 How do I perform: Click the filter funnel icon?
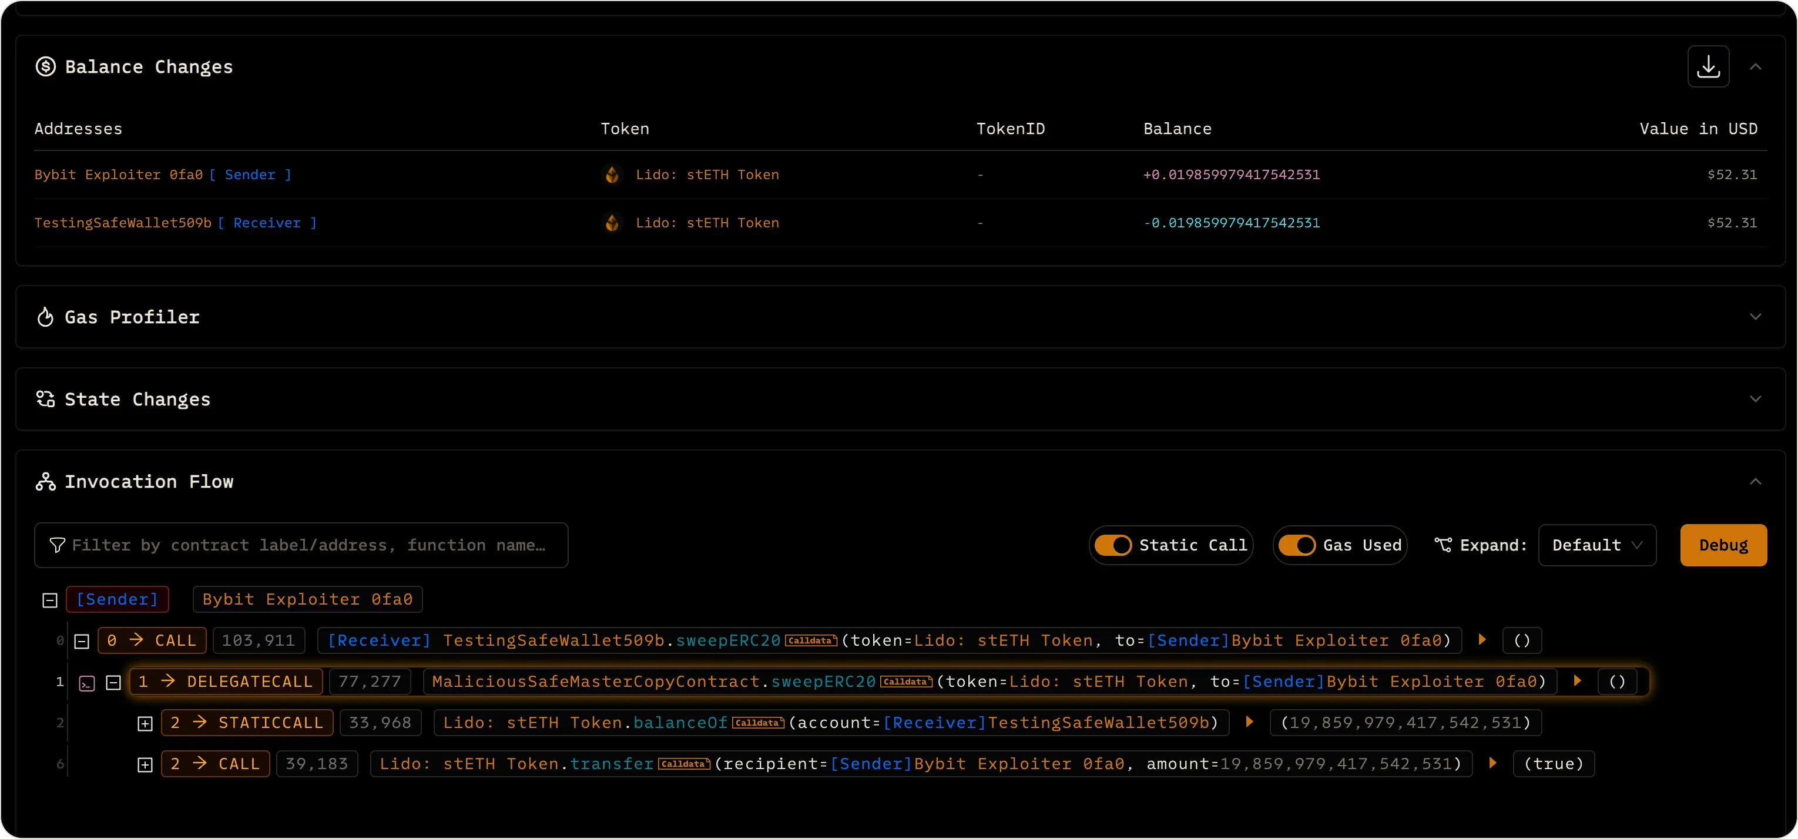coord(57,545)
